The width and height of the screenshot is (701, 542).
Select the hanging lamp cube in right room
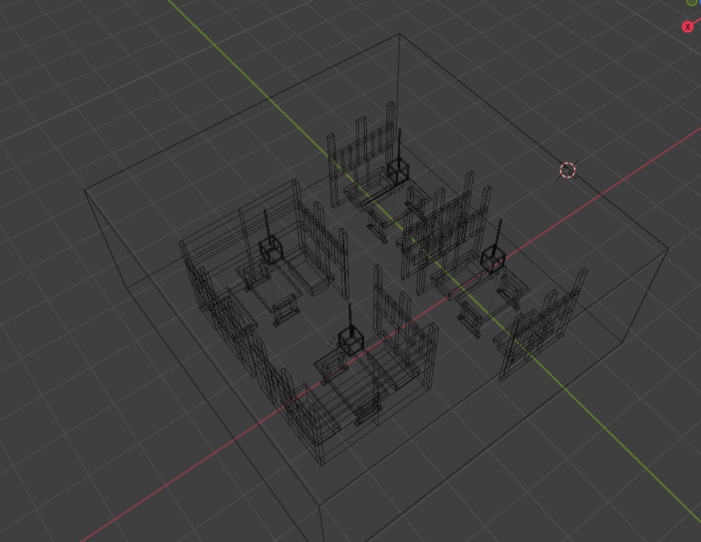[493, 260]
